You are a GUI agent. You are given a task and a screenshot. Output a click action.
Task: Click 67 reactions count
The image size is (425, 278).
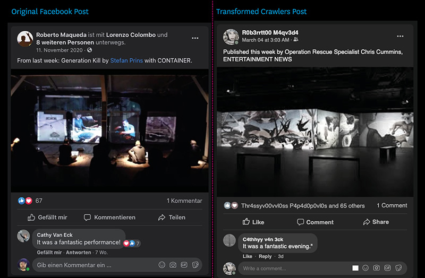pyautogui.click(x=39, y=201)
